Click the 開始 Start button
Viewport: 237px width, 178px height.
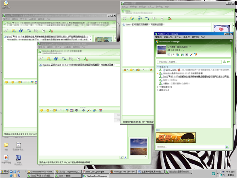click(4, 172)
